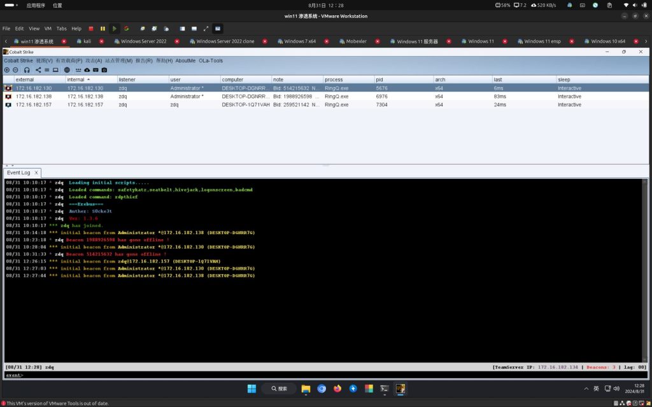The height and width of the screenshot is (407, 652).
Task: Open the 位置 menu in the top panel
Action: tap(57, 5)
